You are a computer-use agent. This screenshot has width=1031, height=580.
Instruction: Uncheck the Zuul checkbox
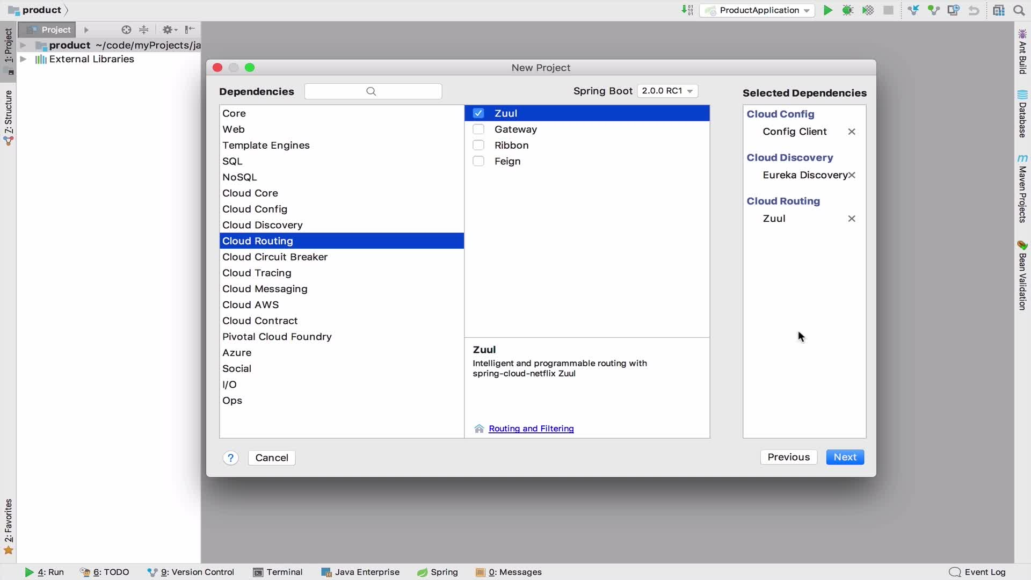pos(478,113)
